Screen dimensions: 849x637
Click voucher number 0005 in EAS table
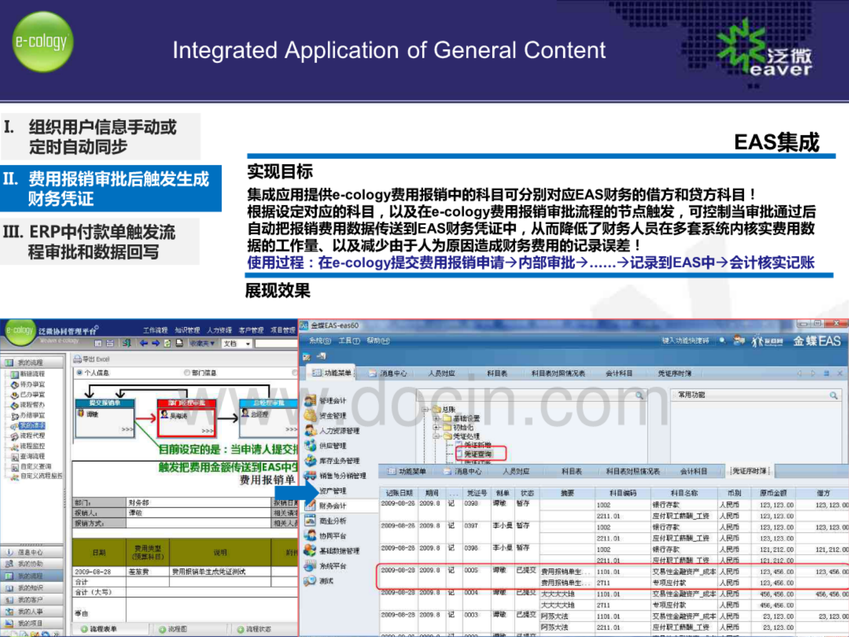click(x=471, y=570)
